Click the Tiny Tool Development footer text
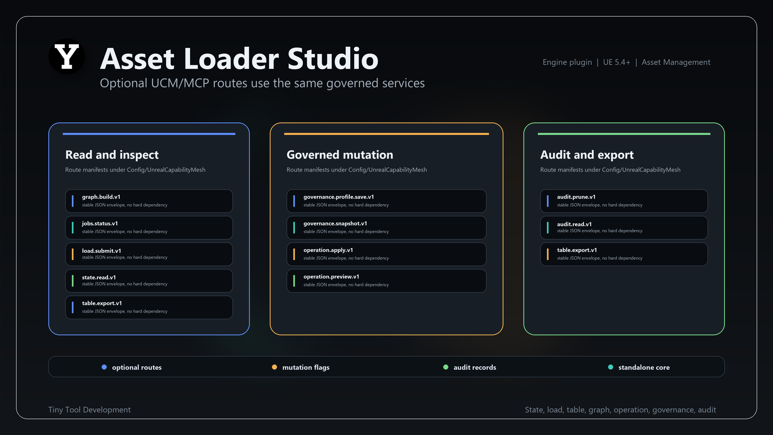 89,410
